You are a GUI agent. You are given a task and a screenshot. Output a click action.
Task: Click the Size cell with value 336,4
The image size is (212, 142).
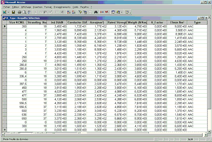(x=17, y=76)
